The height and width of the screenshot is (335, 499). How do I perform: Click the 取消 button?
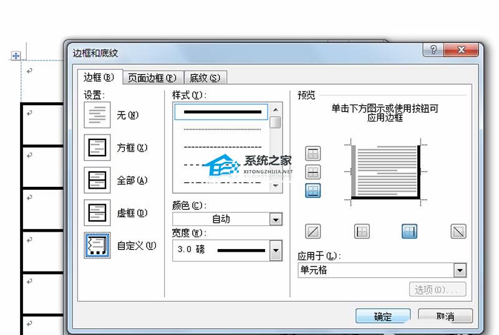pyautogui.click(x=445, y=316)
